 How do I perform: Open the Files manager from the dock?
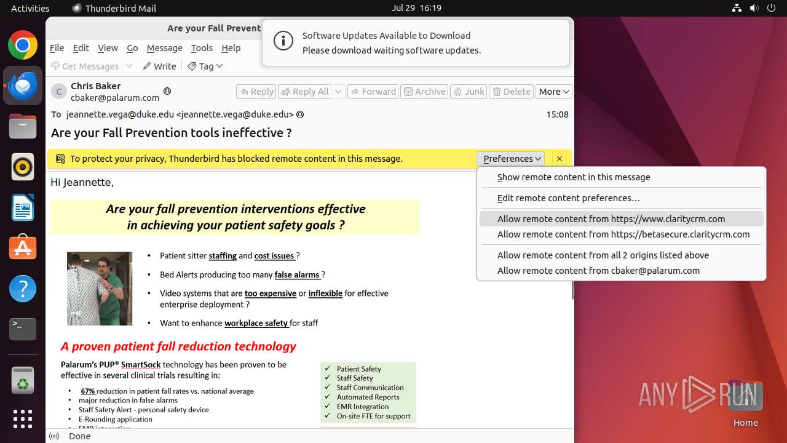point(23,127)
